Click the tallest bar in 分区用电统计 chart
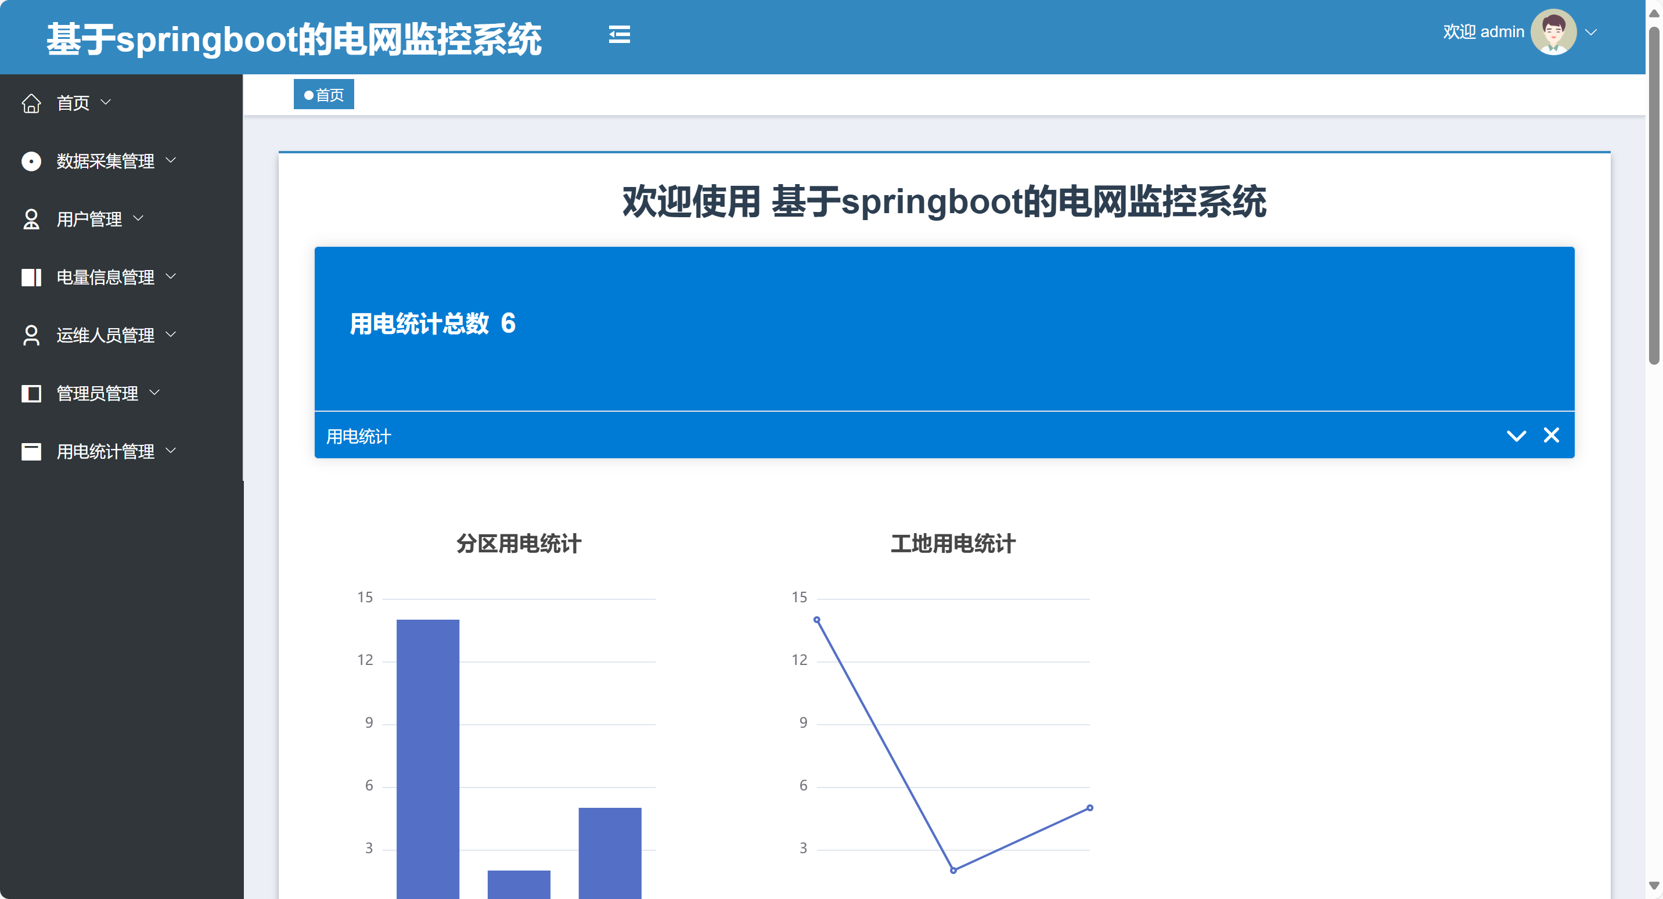The width and height of the screenshot is (1663, 899). pyautogui.click(x=427, y=756)
